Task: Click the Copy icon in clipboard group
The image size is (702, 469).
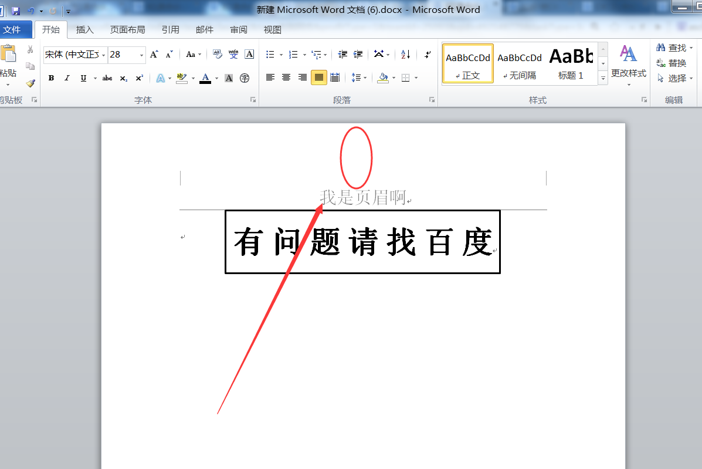Action: coord(30,66)
